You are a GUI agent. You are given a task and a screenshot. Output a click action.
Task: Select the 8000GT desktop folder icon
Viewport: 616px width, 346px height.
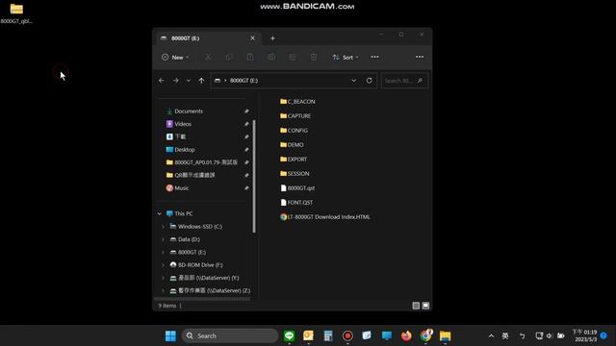click(x=16, y=13)
